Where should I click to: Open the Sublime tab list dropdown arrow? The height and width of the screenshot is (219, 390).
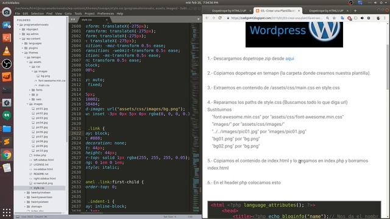(199, 19)
